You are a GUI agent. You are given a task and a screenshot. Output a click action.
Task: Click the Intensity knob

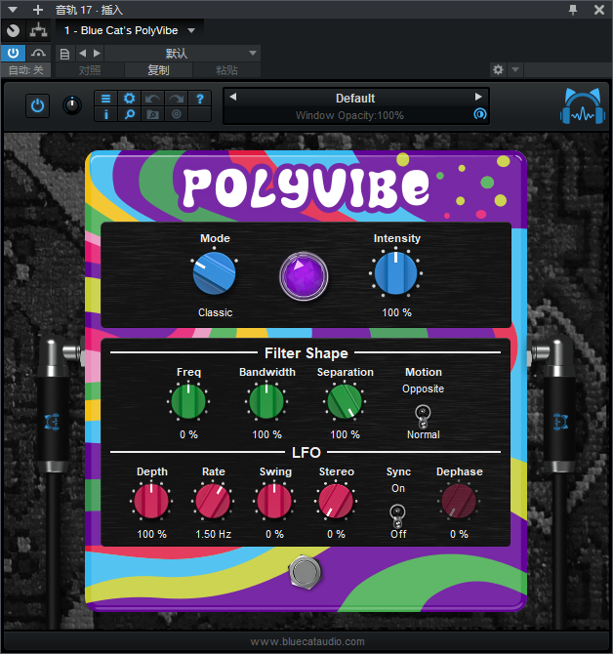395,273
